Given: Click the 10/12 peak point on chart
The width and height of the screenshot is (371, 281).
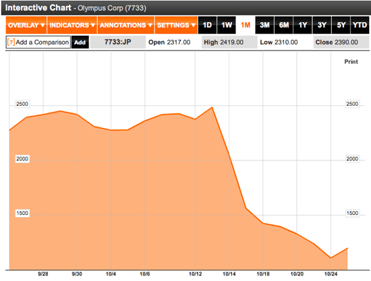Looking at the screenshot, I should click(x=212, y=107).
